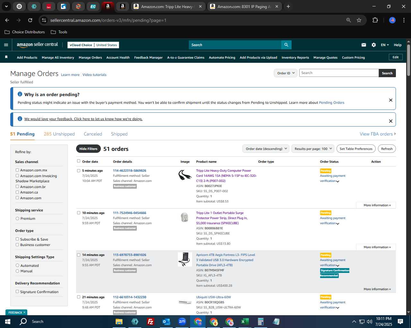
Task: Open the EN language dropdown
Action: 385,45
